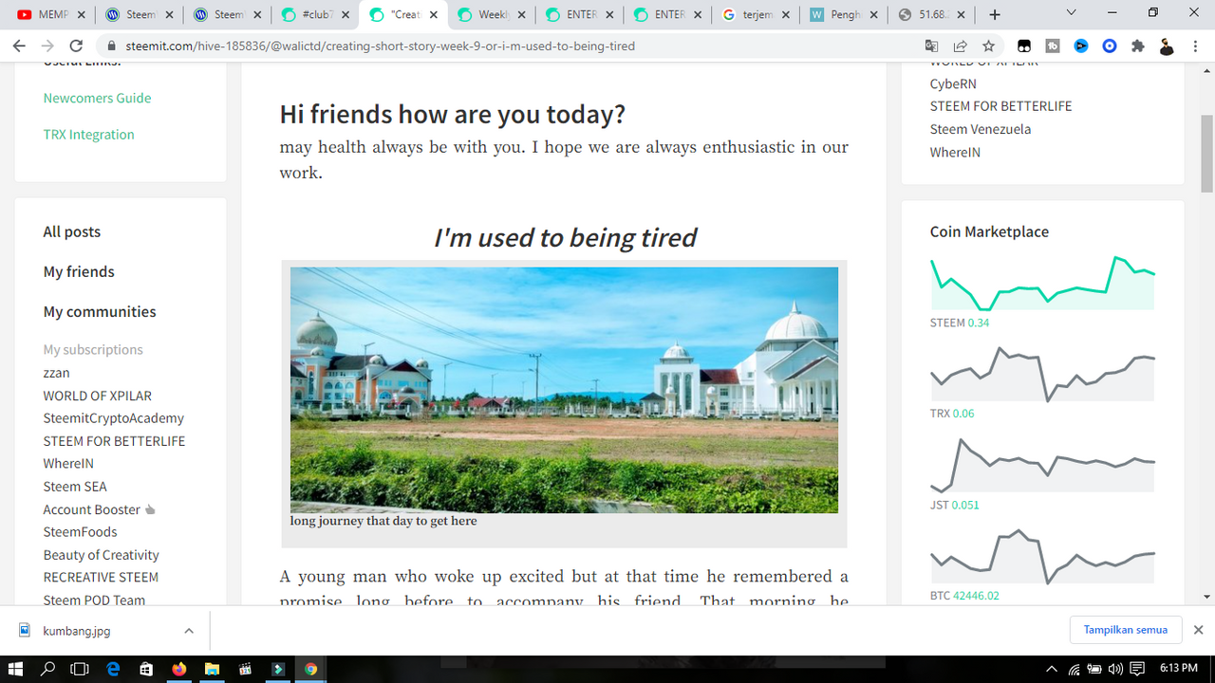Screen dimensions: 1215x683
Task: Open File Explorer from taskbar
Action: [x=212, y=669]
